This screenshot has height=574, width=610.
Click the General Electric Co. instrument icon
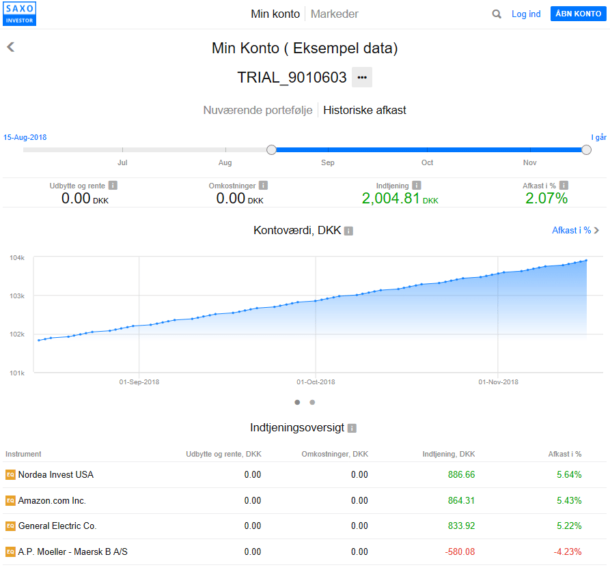(x=10, y=526)
